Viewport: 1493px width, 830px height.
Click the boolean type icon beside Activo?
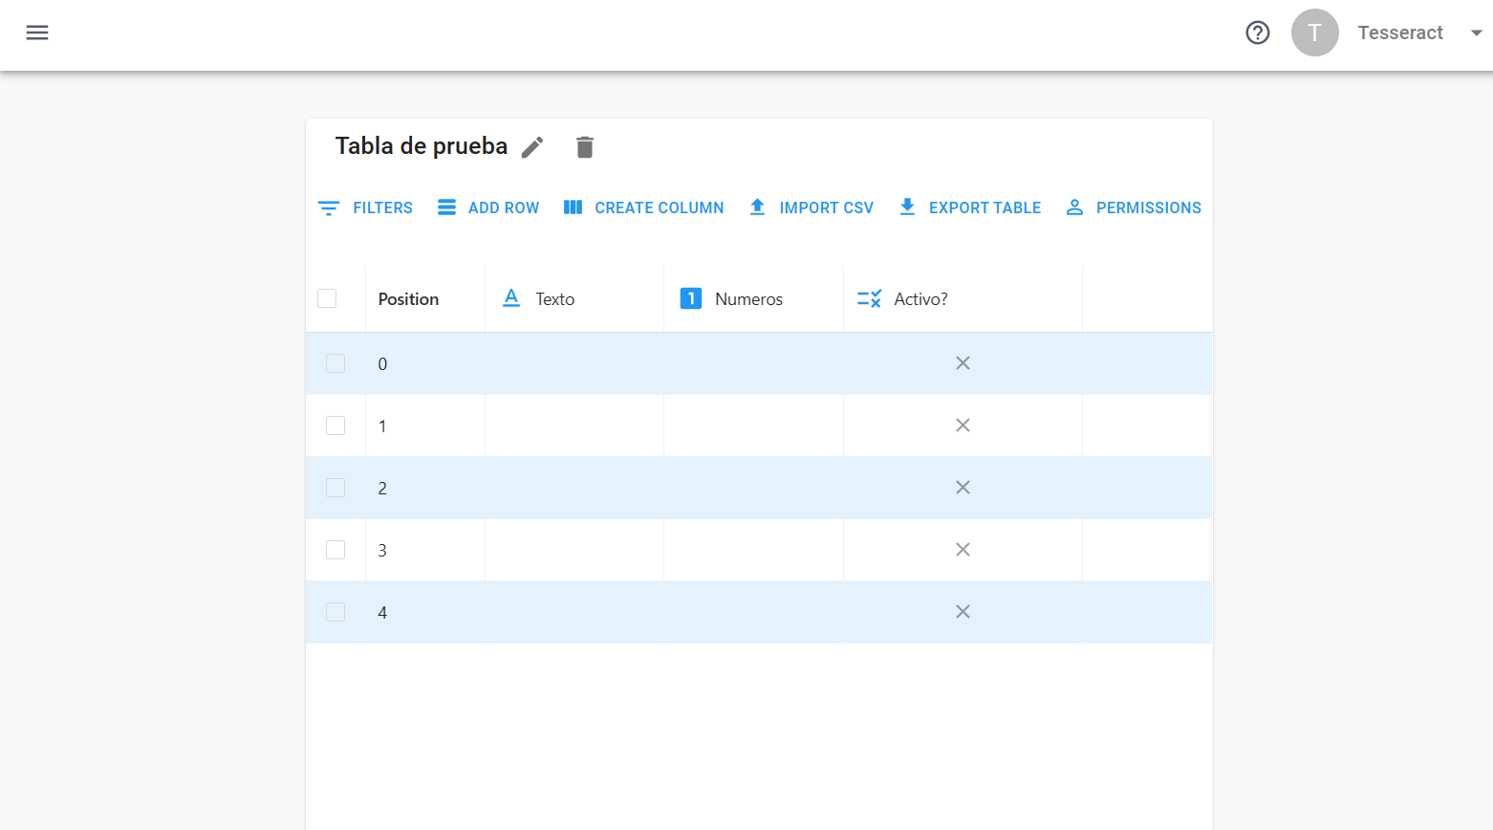[870, 298]
